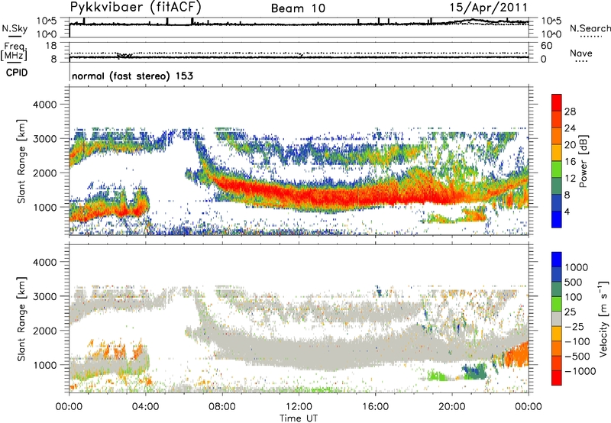The width and height of the screenshot is (611, 423).
Task: Click the '60' tick on Nave axis
Action: 546,46
